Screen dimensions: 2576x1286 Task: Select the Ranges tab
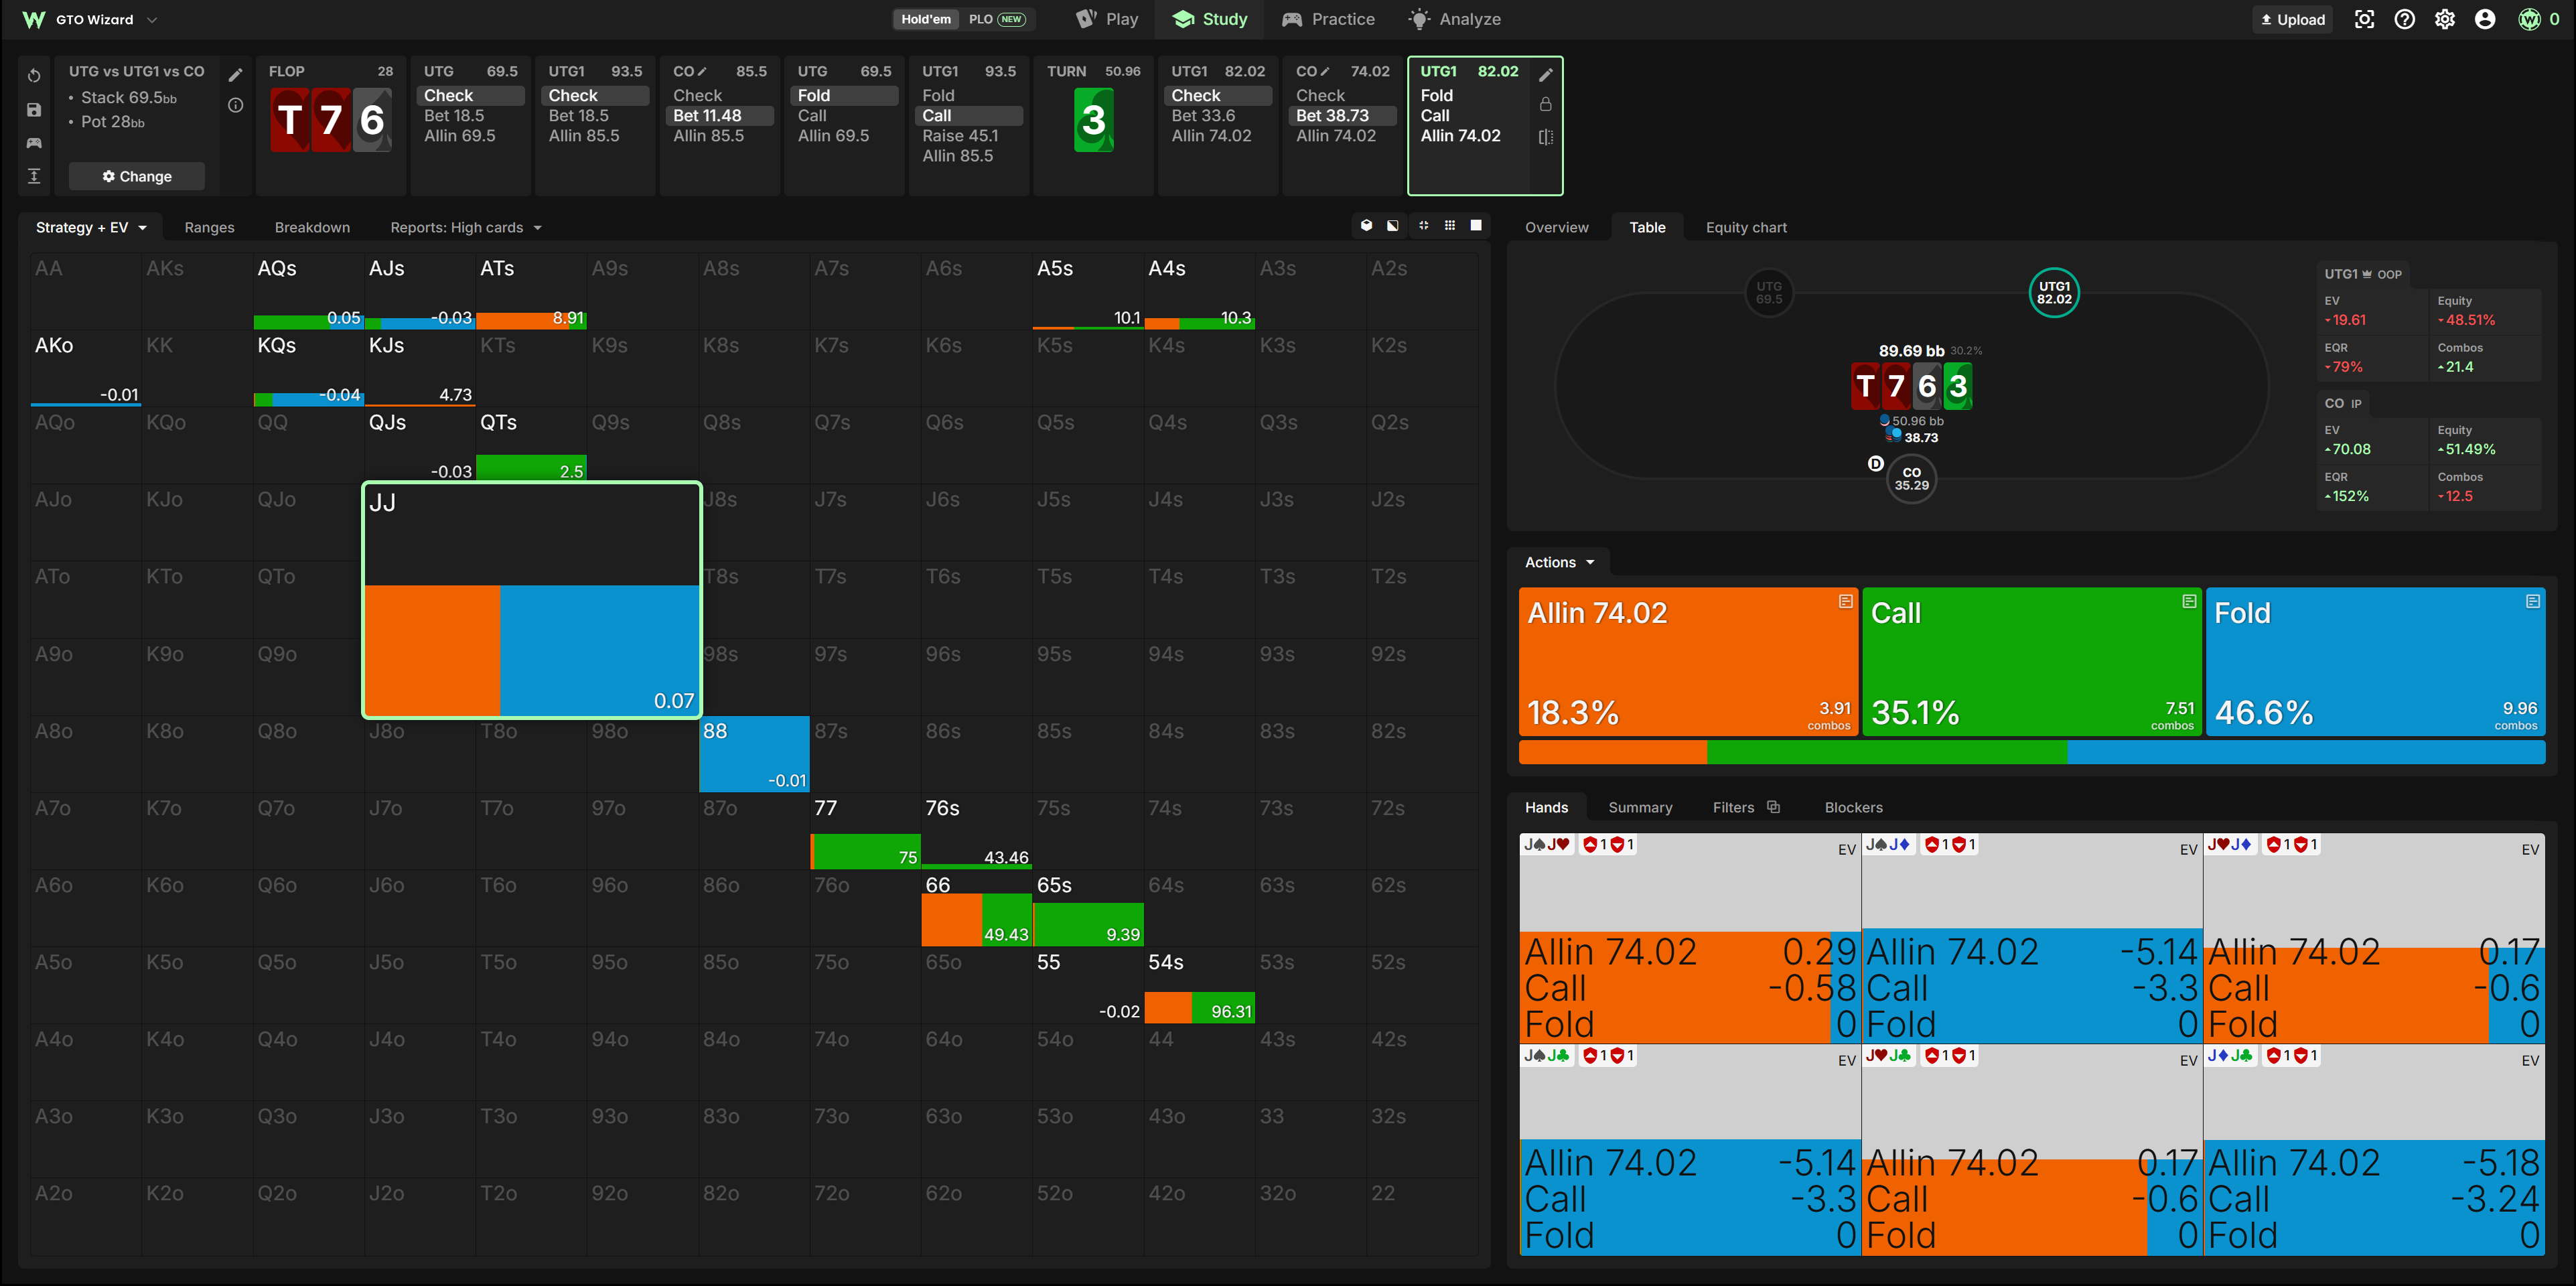click(x=209, y=227)
